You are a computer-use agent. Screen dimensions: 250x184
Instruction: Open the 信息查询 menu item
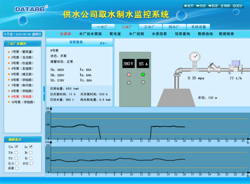coord(183,34)
